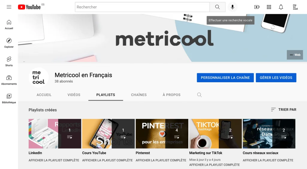Open the TRIER PAR sort dropdown
Image resolution: width=307 pixels, height=169 pixels.
click(x=284, y=110)
